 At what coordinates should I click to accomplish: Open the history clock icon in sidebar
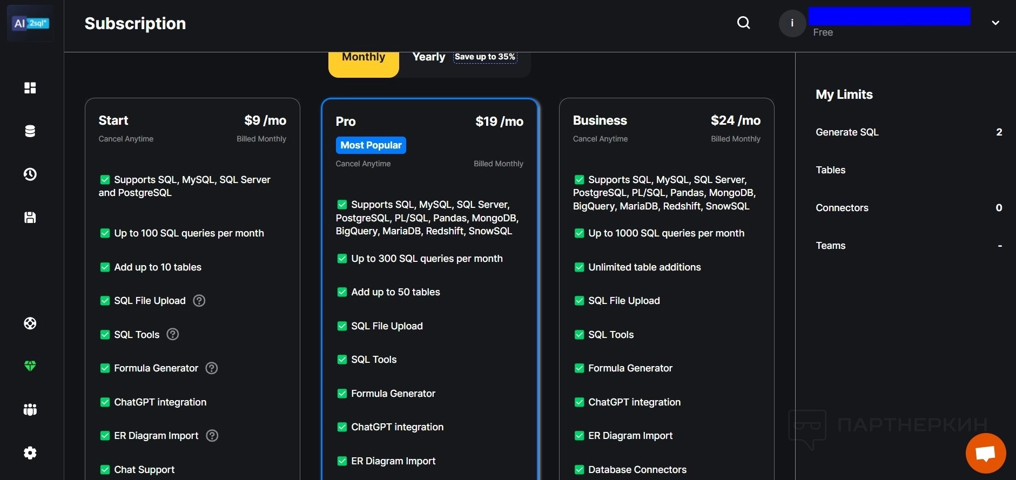30,174
